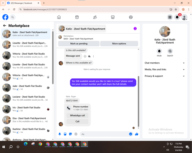Reply to the Message sent bubble
This screenshot has width=192, height=153.
[89, 56]
